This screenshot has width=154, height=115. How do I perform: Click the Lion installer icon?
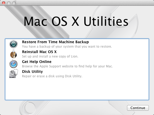(x=13, y=54)
